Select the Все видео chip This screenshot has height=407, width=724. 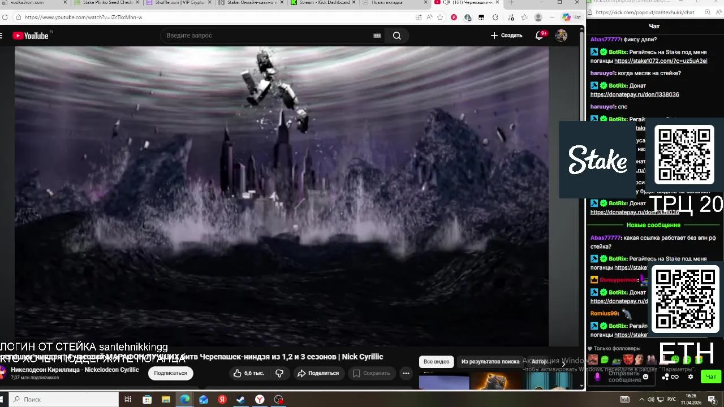[436, 362]
